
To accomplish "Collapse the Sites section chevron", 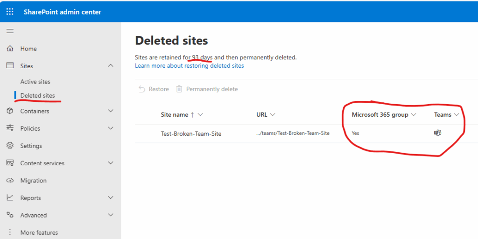I will tap(111, 65).
